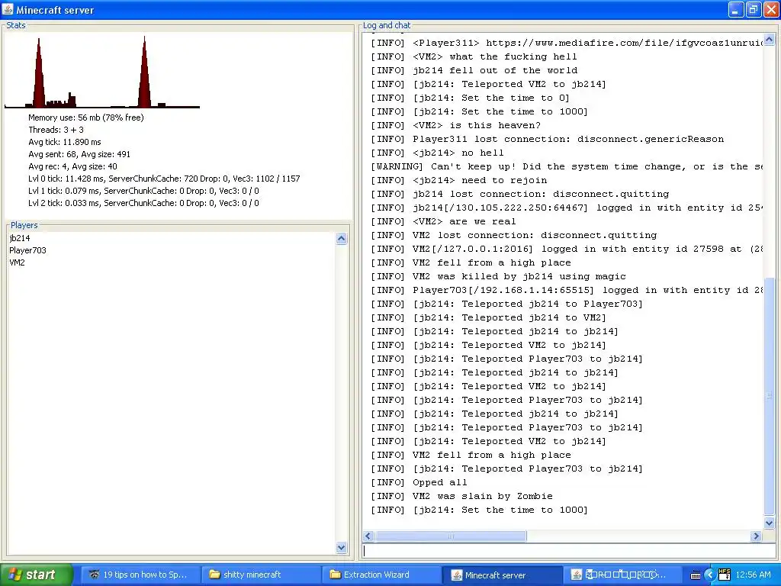This screenshot has width=781, height=586.
Task: Click the 'Lvl 0 tick: 11.428 ms' line
Action: click(x=164, y=179)
